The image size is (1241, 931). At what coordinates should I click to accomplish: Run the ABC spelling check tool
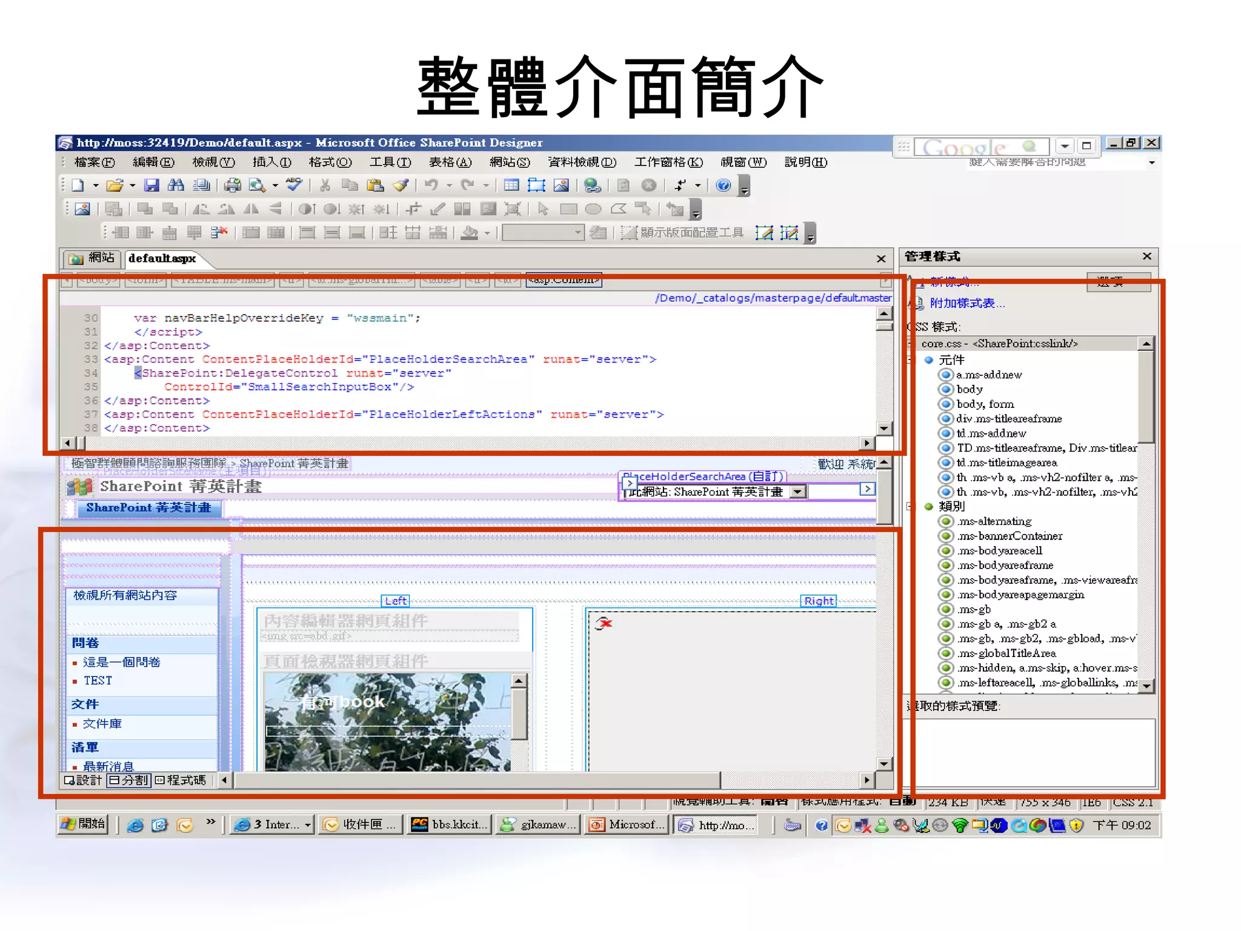(x=294, y=184)
